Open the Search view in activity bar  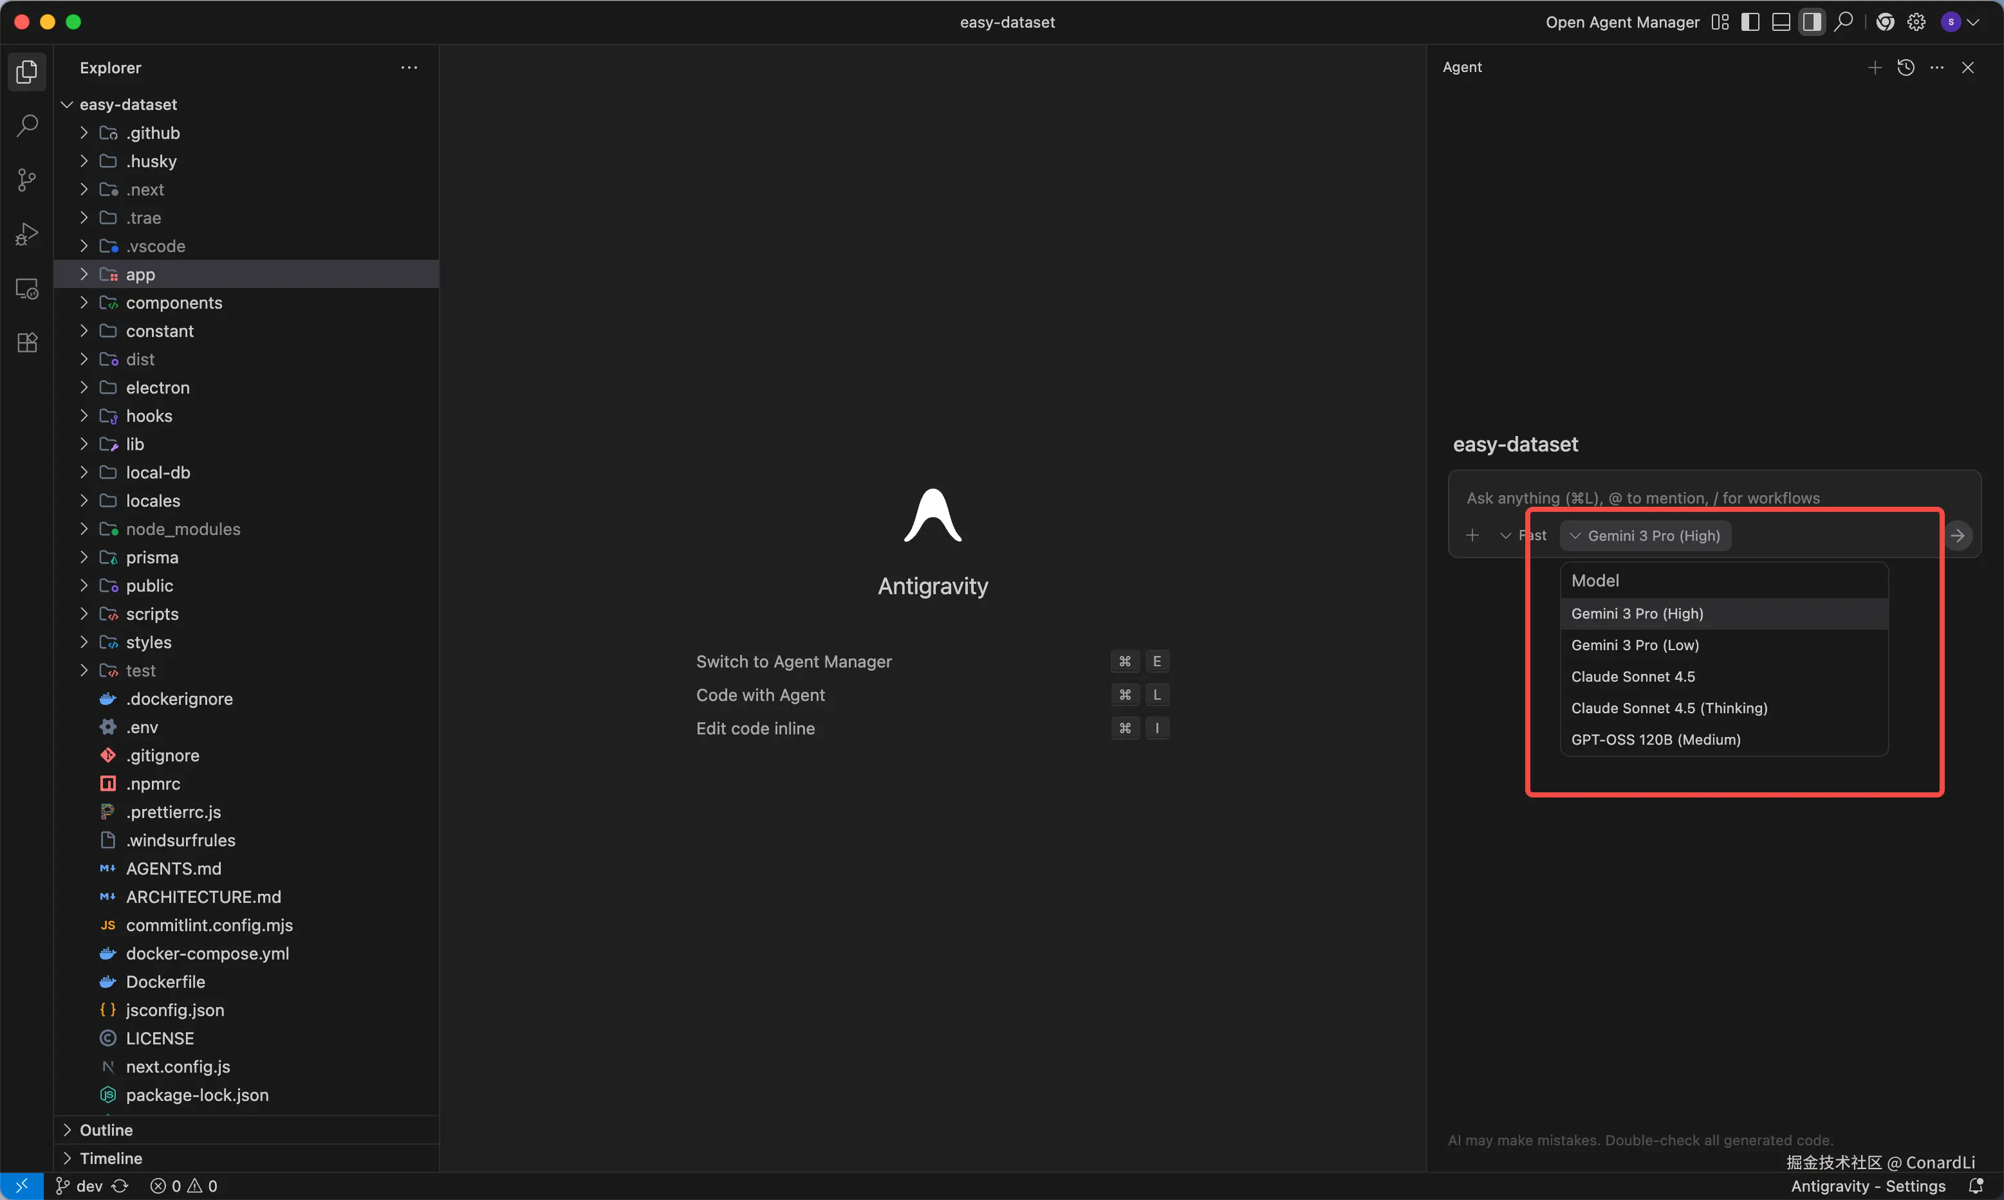26,126
